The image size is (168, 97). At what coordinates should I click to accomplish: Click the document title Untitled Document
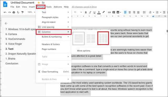(22, 3)
